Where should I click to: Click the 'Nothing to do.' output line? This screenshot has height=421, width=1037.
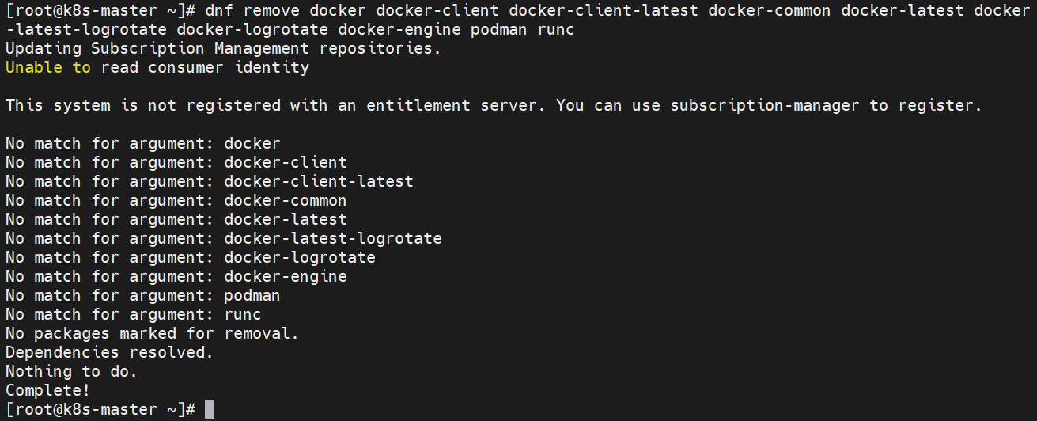coord(71,371)
